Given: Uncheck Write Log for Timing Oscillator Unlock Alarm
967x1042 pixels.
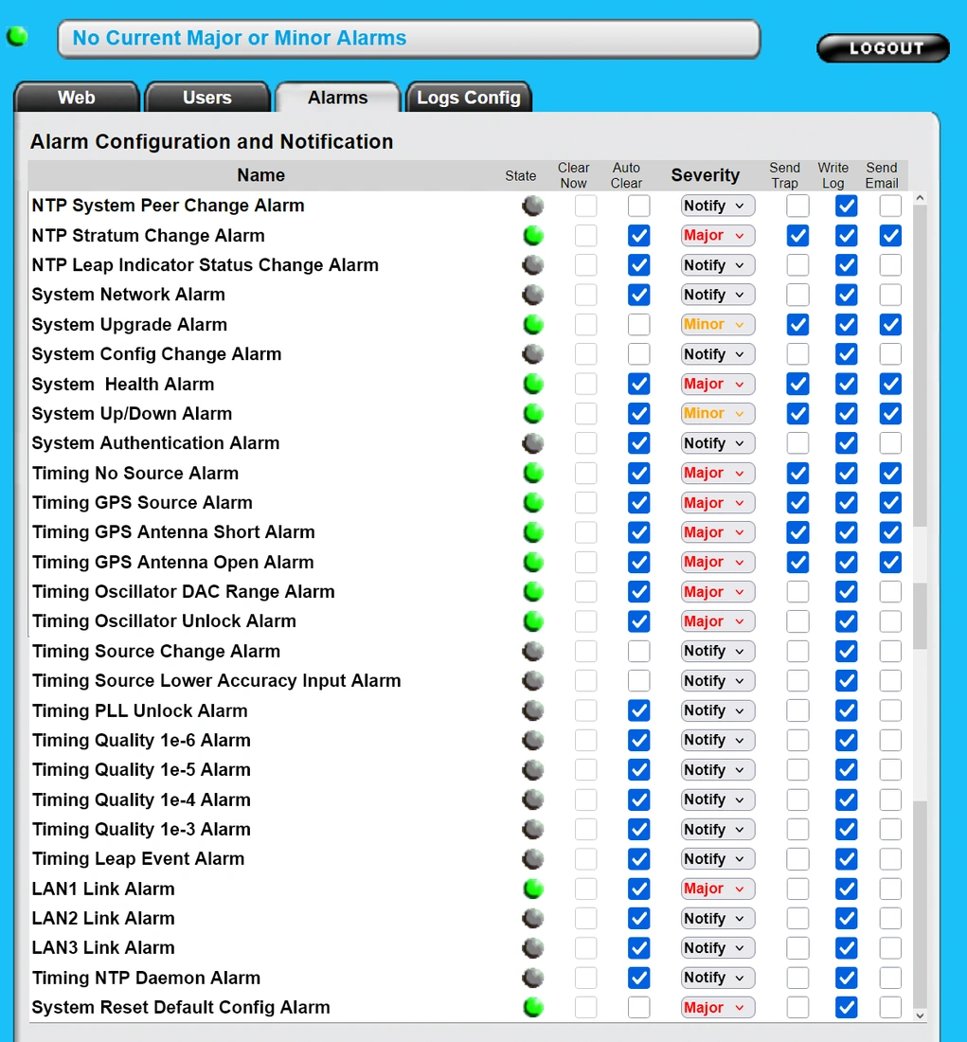Looking at the screenshot, I should pyautogui.click(x=845, y=621).
